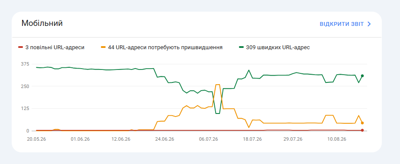Screen dimensions: 400x164
Task: Select the 18.07.26 date label on axis
Action: point(252,139)
